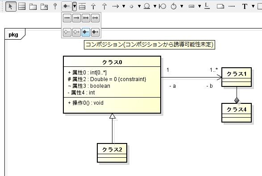Select the クラス0 class header

(x=112, y=62)
